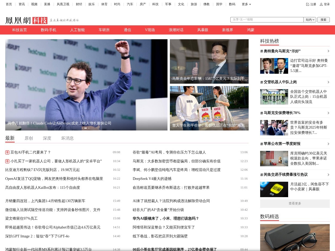Image resolution: width=335 pixels, height=251 pixels.
Task: Open thumbnail for Apple tariff refund story
Action: 274,158
